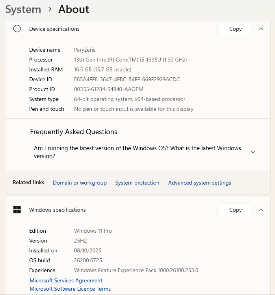Viewport: 275px width, 295px height.
Task: Click the Processor label
Action: coord(41,60)
